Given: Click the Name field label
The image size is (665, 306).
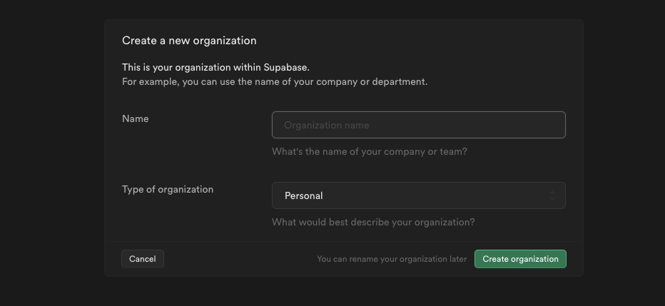Looking at the screenshot, I should [x=136, y=118].
